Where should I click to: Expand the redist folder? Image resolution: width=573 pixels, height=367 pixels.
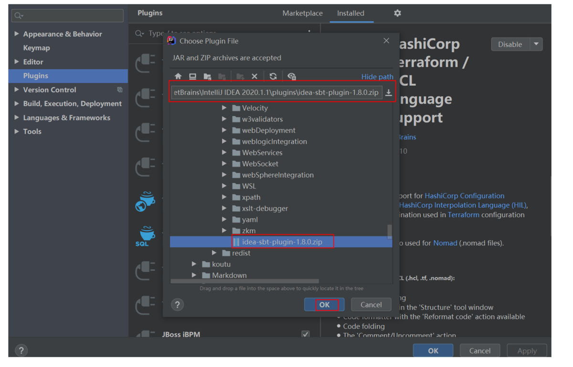214,253
